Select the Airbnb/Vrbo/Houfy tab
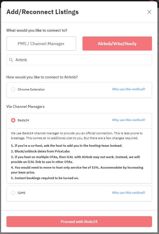Viewport: 159px width, 234px height. point(117,44)
